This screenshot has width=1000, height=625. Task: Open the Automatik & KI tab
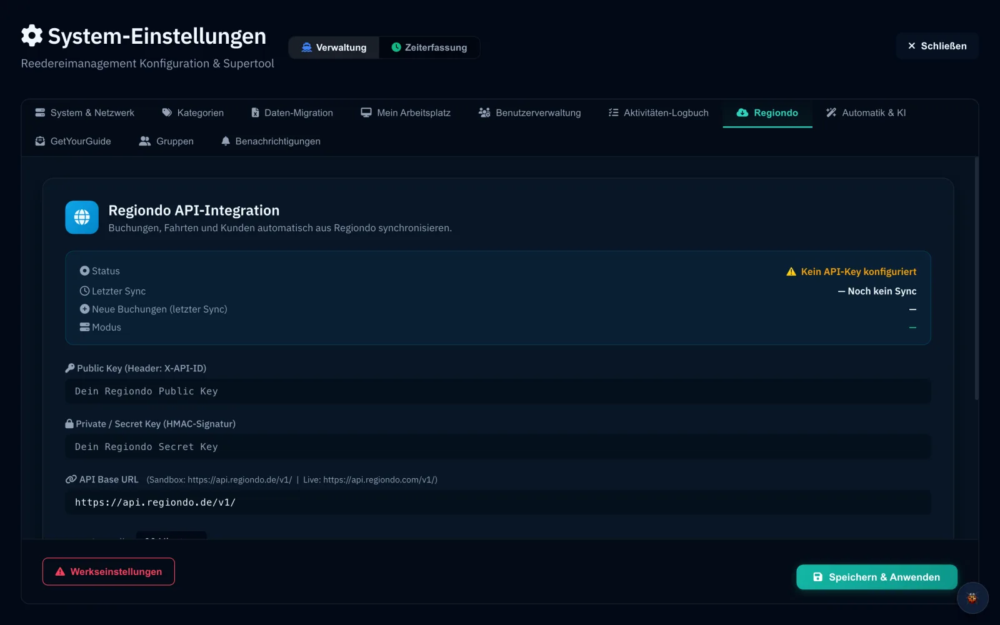click(866, 113)
